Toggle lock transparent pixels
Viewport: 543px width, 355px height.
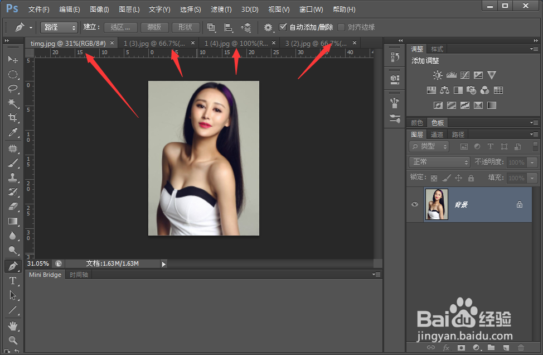[x=434, y=178]
